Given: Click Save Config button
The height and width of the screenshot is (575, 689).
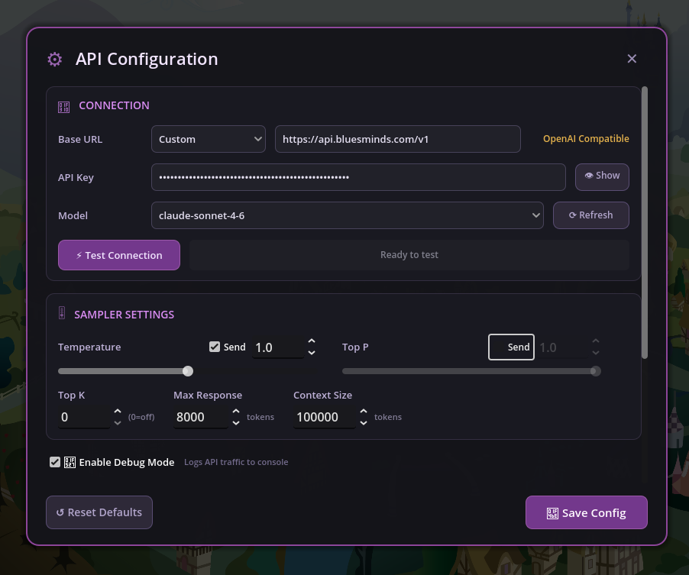Looking at the screenshot, I should tap(586, 512).
